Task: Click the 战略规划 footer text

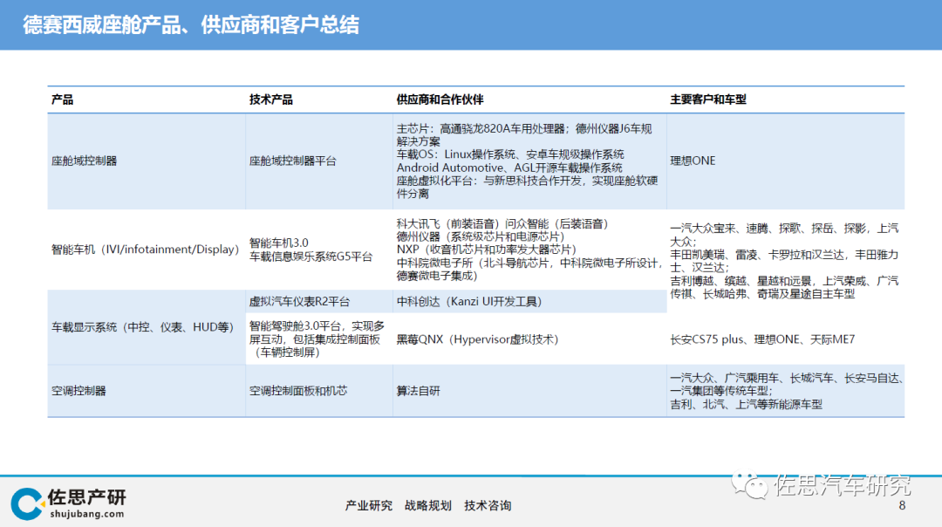Action: tap(427, 506)
